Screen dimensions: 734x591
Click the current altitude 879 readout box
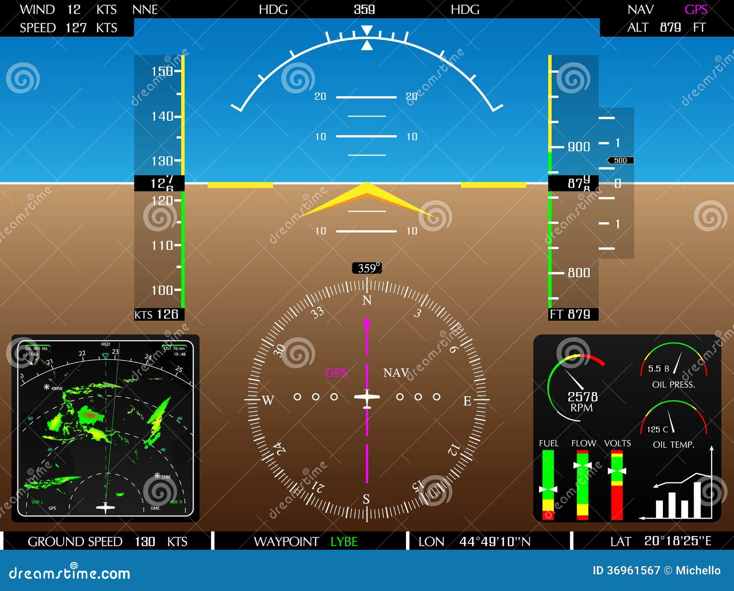pyautogui.click(x=573, y=183)
